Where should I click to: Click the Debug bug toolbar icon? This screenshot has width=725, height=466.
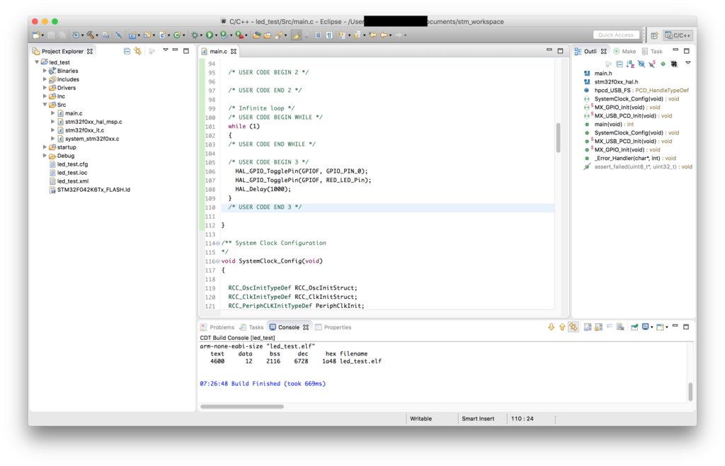[195, 35]
